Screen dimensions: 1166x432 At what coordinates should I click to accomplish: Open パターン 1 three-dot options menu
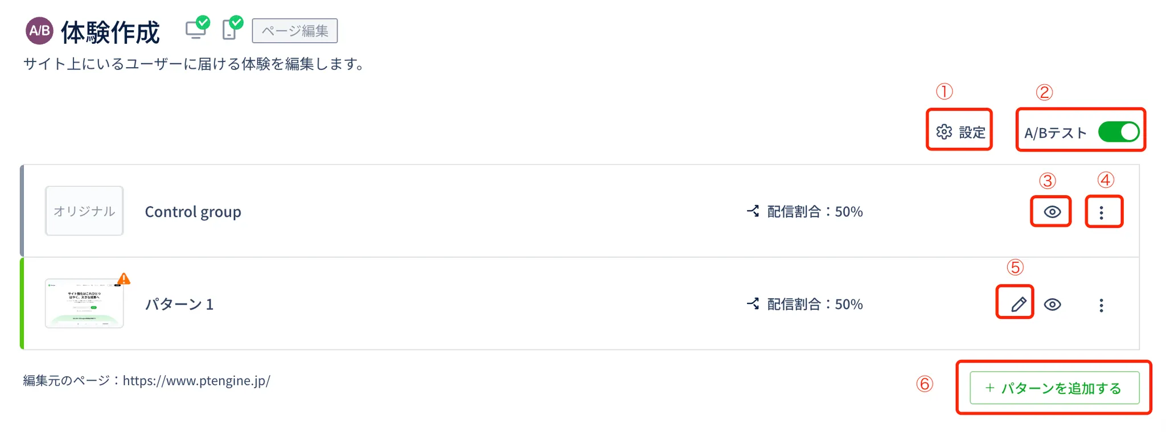pyautogui.click(x=1102, y=306)
